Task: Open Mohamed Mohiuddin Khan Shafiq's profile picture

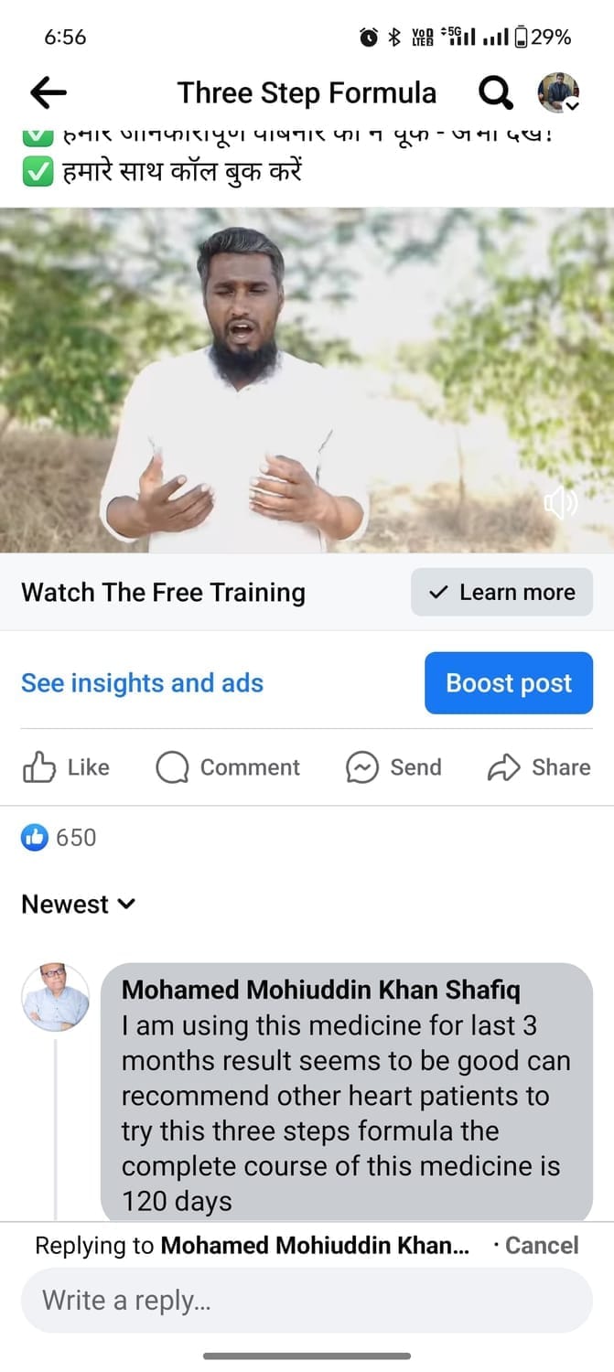Action: [56, 997]
